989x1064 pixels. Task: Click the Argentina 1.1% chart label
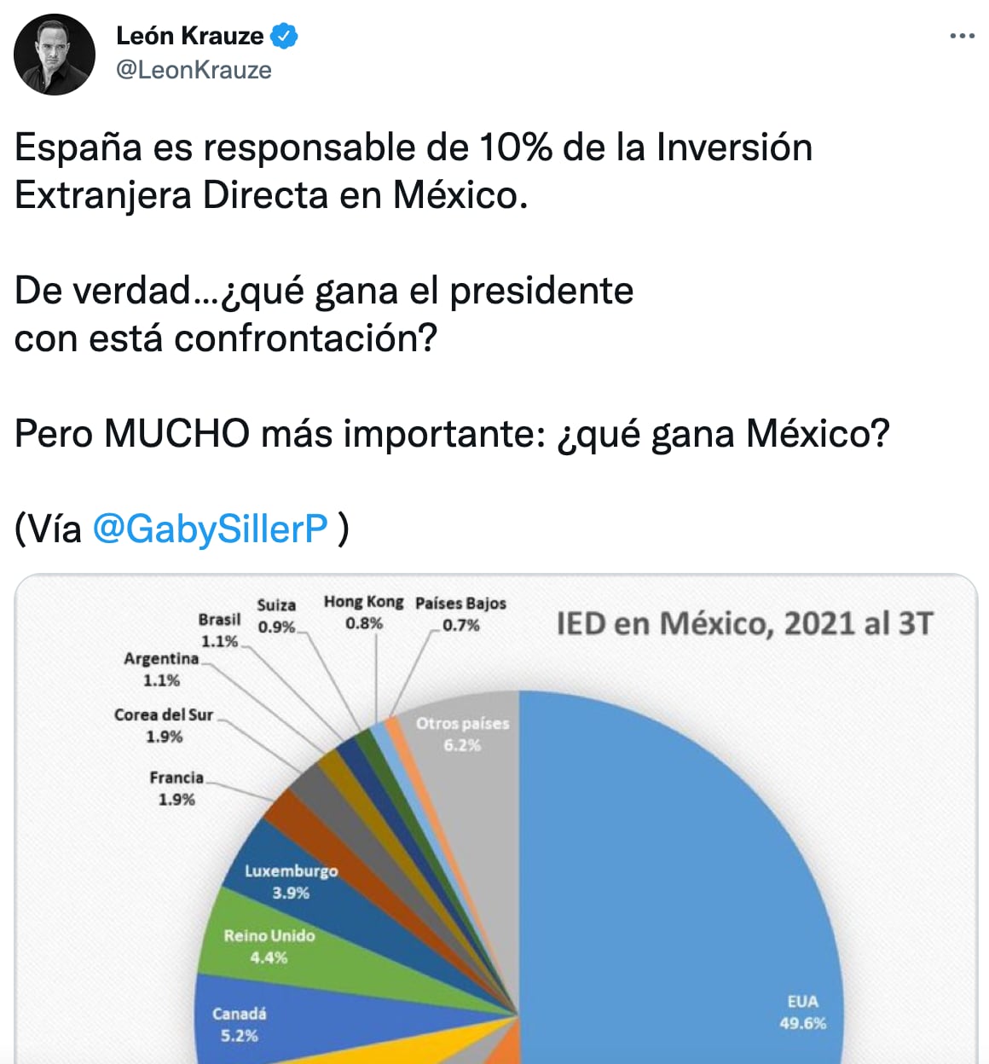click(x=161, y=668)
